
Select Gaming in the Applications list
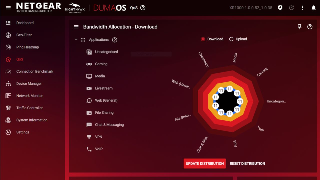point(101,64)
